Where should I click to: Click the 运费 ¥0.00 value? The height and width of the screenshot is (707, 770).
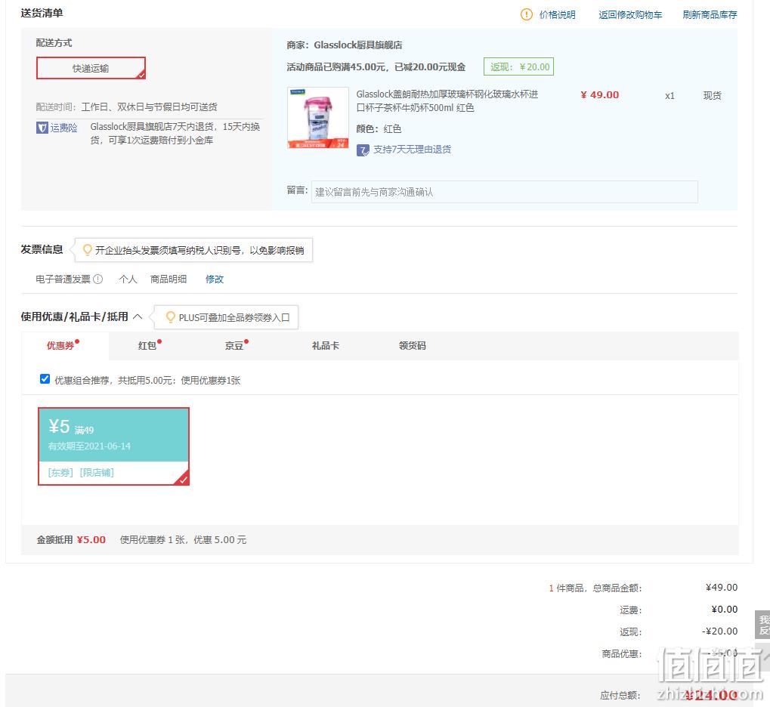(725, 610)
